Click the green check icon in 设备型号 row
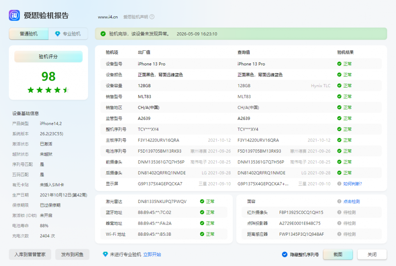Image resolution: width=396 pixels, height=266 pixels. [339, 64]
